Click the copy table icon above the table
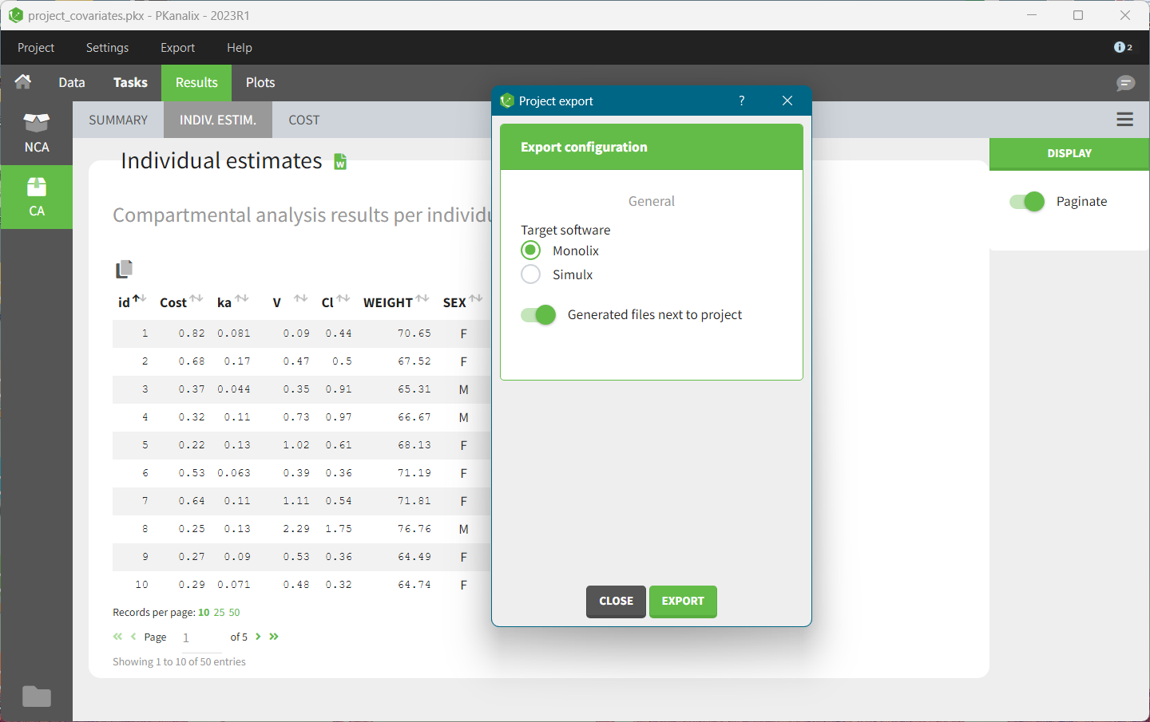Viewport: 1150px width, 722px height. [x=124, y=270]
